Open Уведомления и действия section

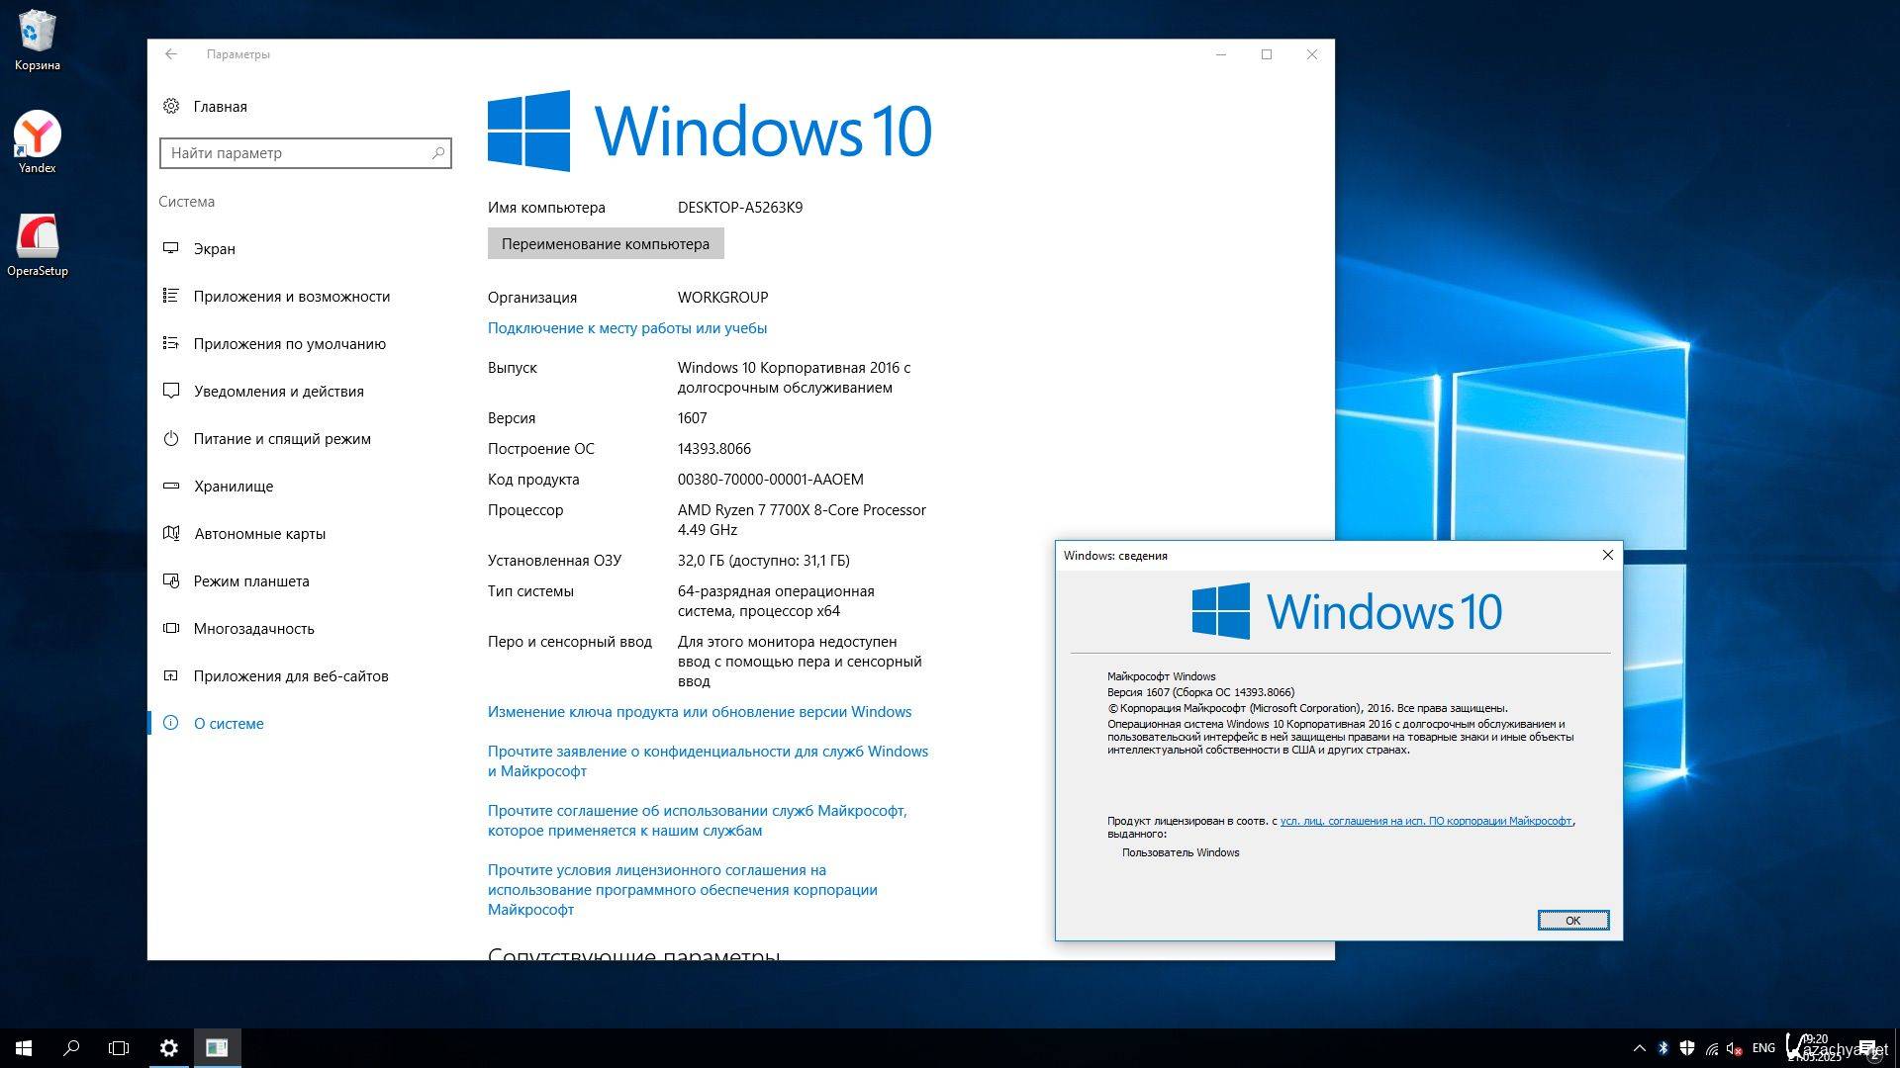(x=278, y=392)
